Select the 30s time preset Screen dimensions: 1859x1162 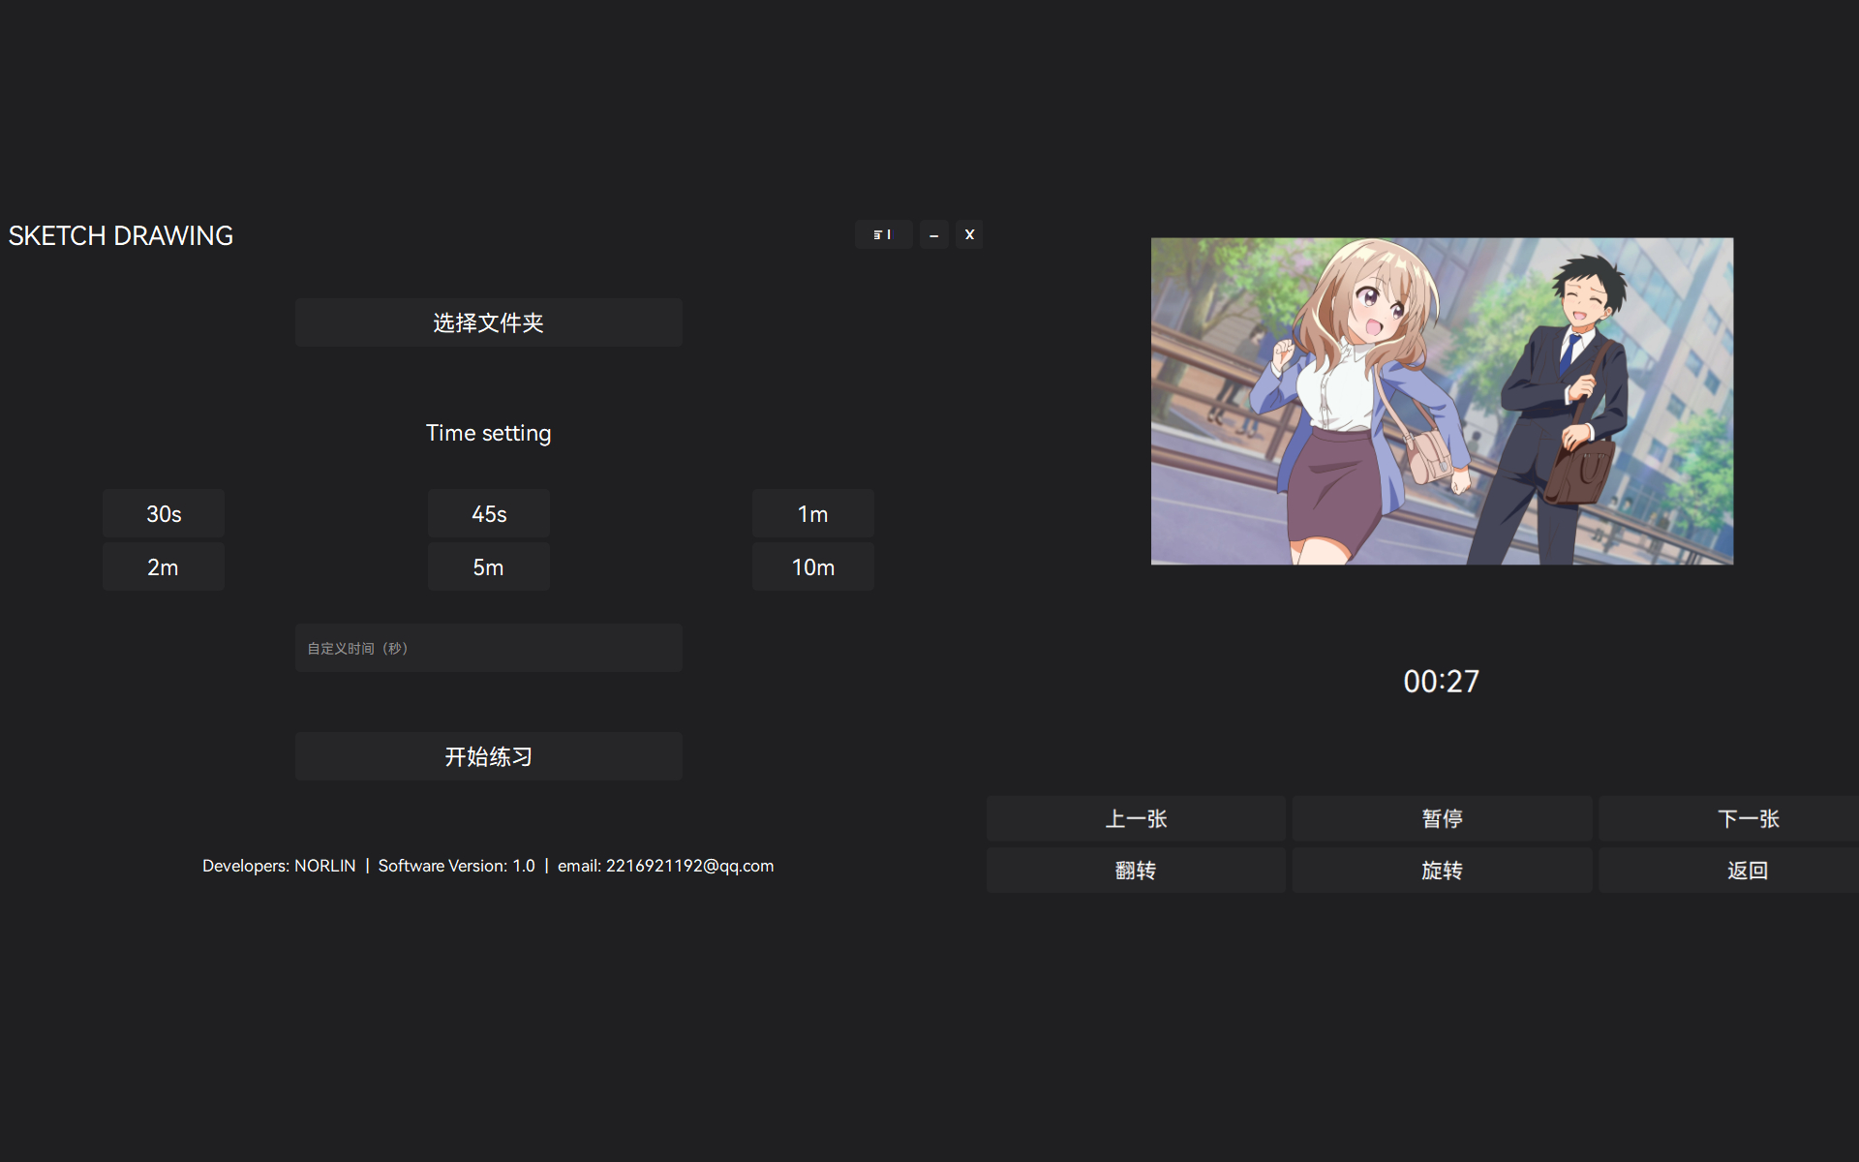click(x=164, y=513)
